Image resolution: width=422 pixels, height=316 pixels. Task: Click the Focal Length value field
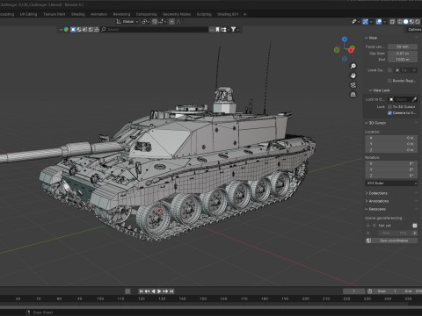coord(403,47)
